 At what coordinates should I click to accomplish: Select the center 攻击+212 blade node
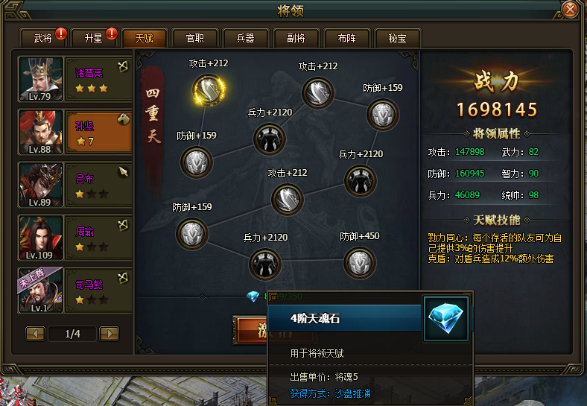287,200
